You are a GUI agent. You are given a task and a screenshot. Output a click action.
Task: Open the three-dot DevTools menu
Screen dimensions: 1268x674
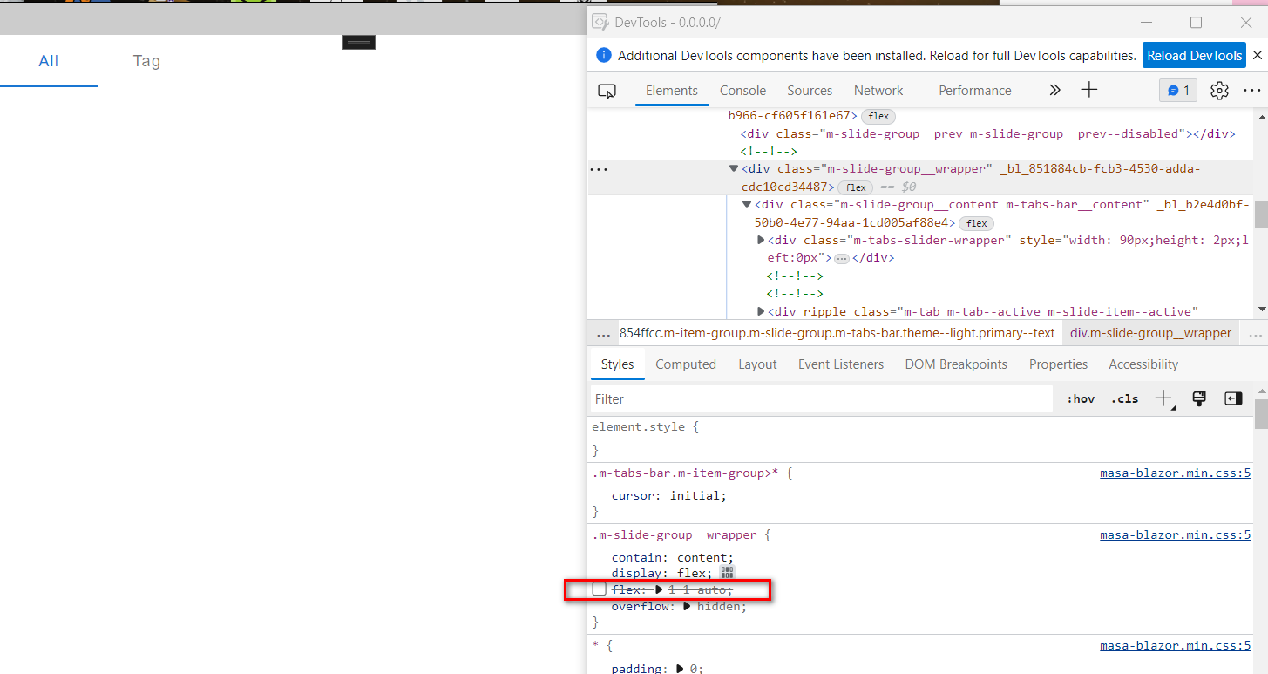[x=1252, y=90]
